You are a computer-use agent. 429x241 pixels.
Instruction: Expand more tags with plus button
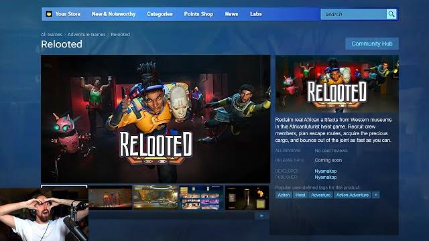376,195
